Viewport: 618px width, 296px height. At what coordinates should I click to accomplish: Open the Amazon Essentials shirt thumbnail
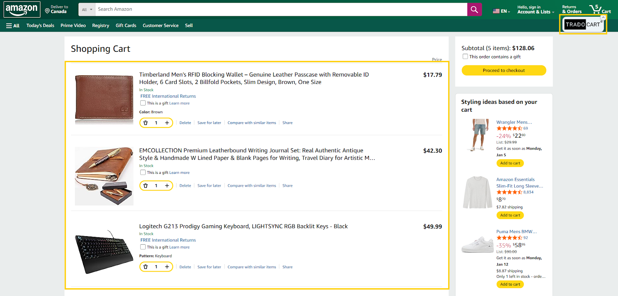point(478,192)
